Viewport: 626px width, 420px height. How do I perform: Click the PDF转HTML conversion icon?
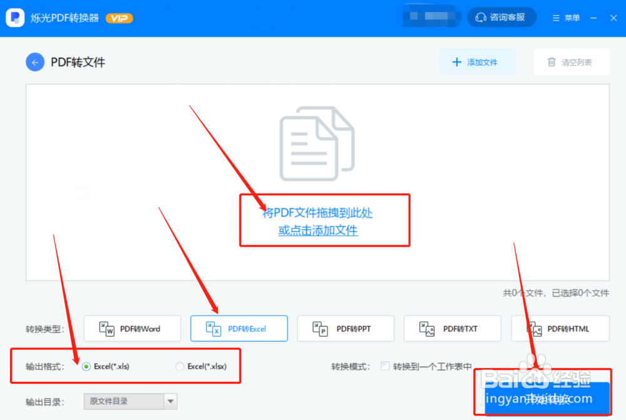coord(533,328)
